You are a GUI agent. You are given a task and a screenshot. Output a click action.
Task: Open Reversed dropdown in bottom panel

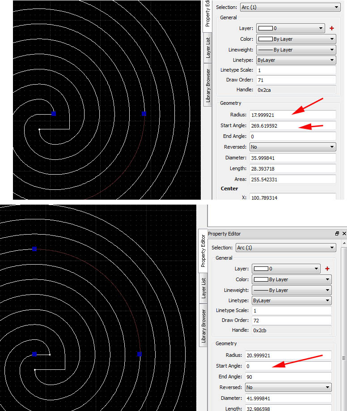click(x=288, y=387)
